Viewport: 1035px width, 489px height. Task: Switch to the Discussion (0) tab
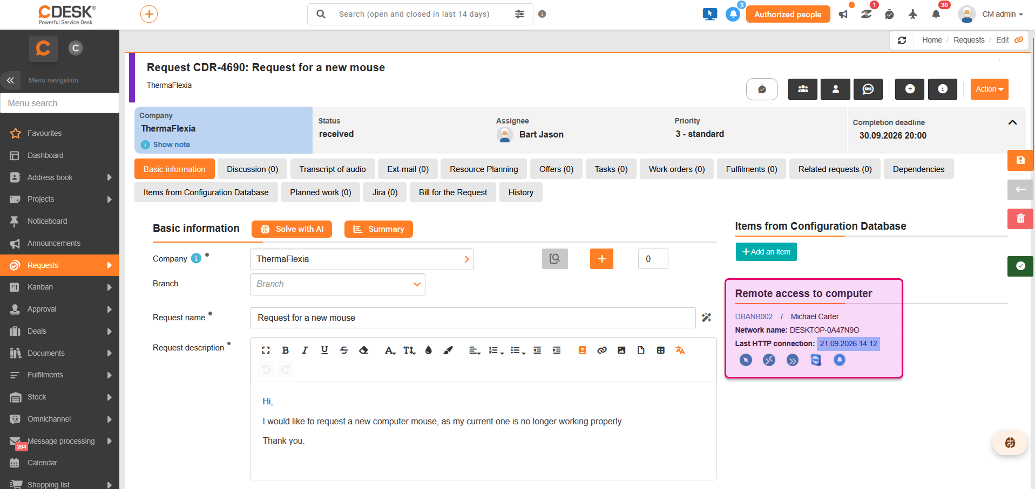click(x=252, y=169)
